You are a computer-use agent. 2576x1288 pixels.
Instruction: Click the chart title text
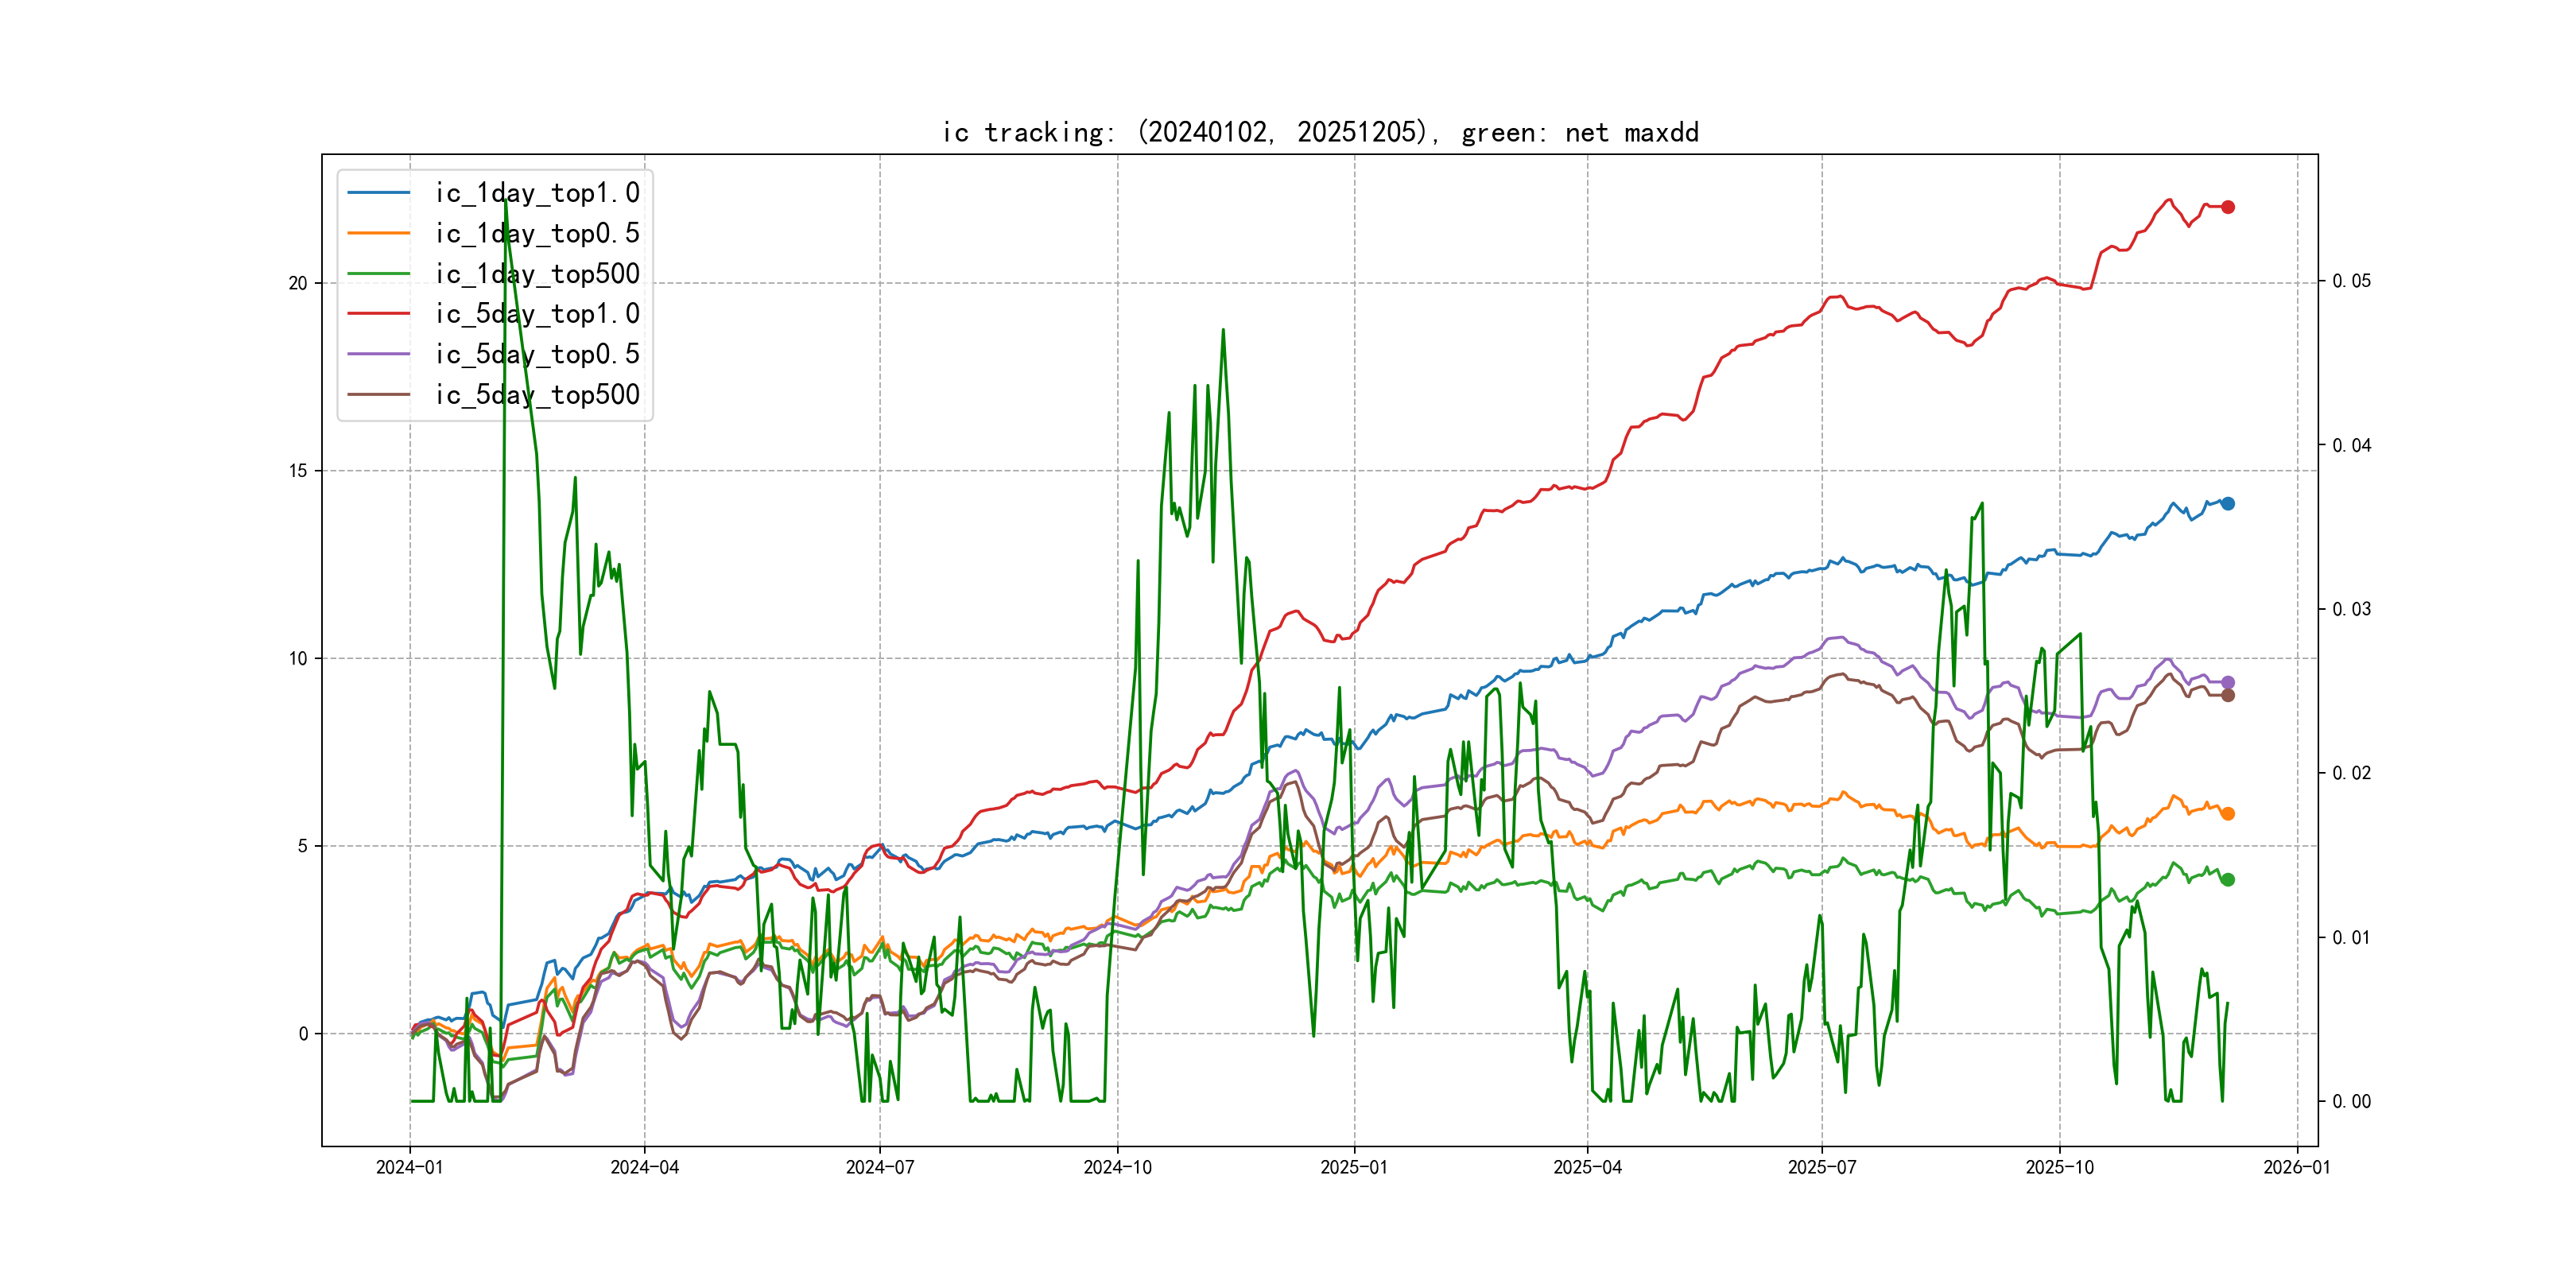coord(1320,132)
